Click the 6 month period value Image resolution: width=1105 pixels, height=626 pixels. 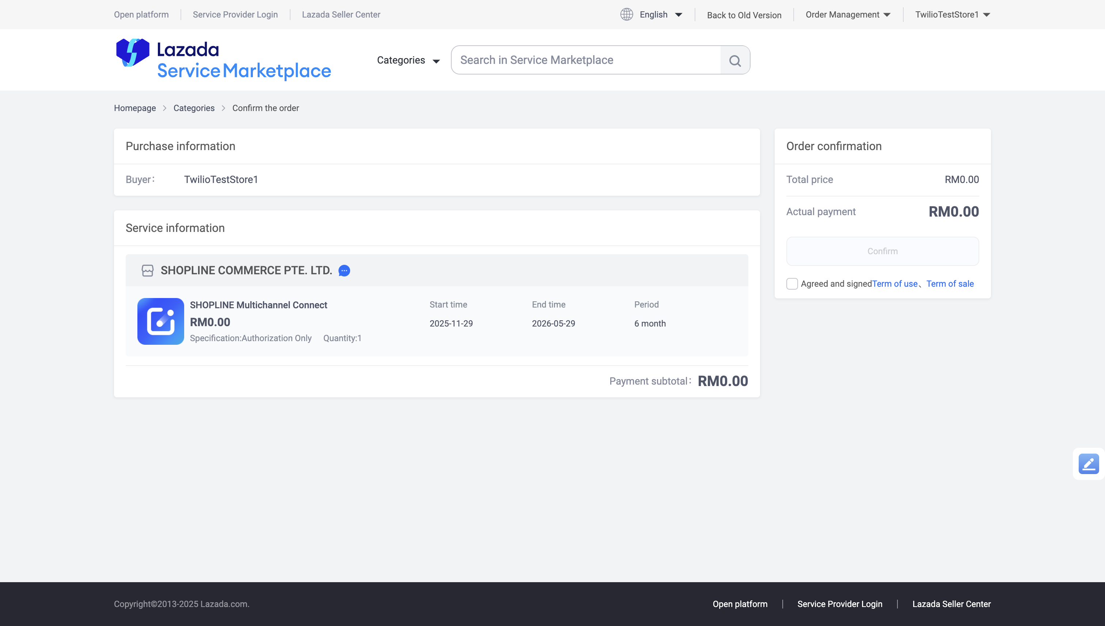650,323
